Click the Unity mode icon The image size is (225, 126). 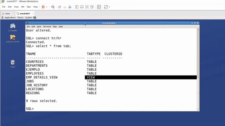92,7
